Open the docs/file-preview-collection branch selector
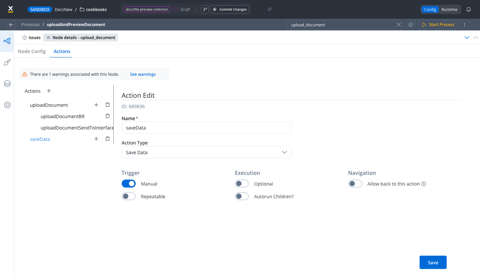Viewport: 480px width, 277px height. (147, 9)
